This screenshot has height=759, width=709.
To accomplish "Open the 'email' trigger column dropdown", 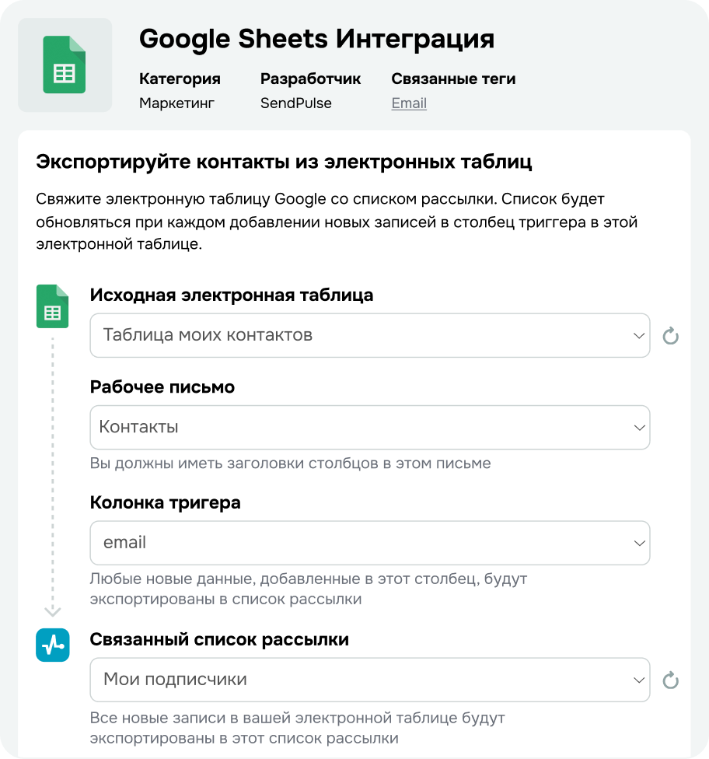I will pos(370,543).
